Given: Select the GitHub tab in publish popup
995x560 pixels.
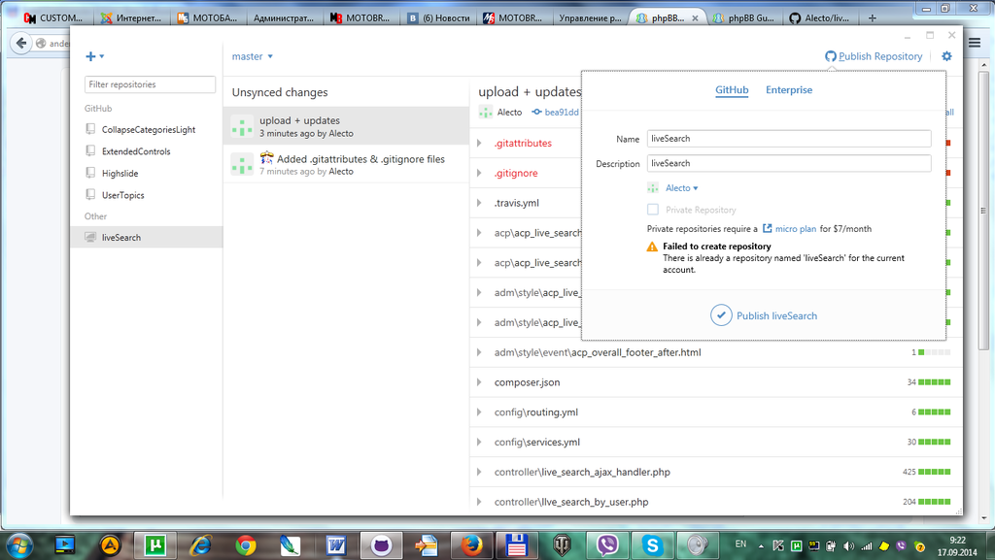Looking at the screenshot, I should pyautogui.click(x=732, y=90).
